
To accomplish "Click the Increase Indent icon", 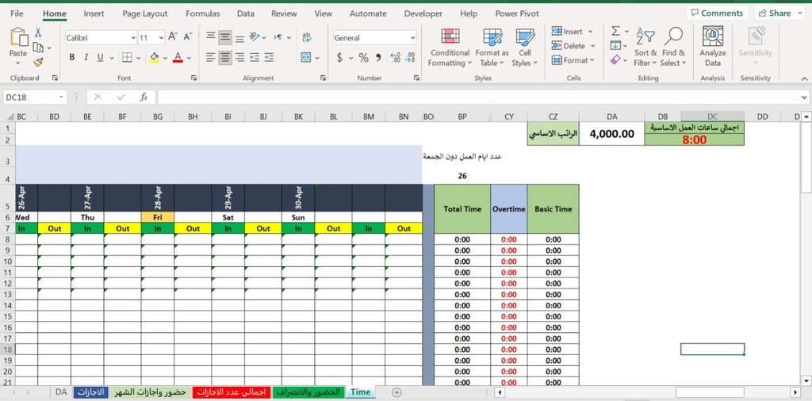I will (268, 57).
